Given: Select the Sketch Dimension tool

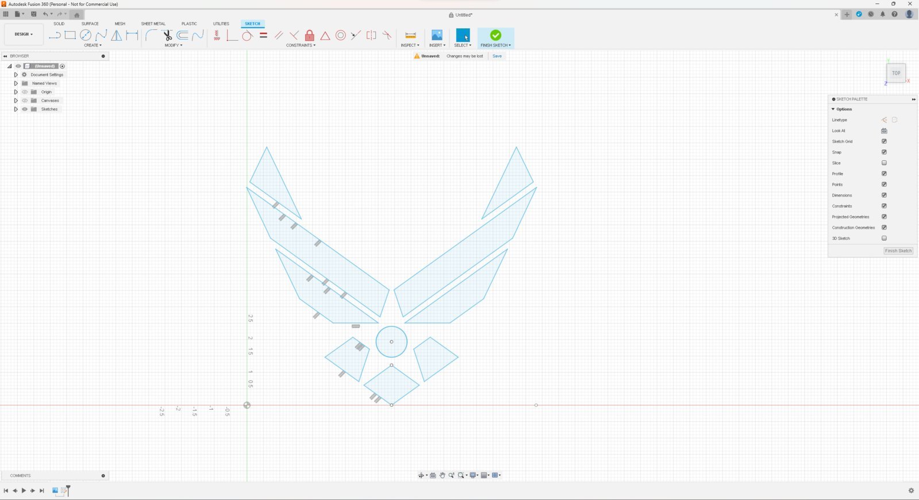Looking at the screenshot, I should point(132,36).
